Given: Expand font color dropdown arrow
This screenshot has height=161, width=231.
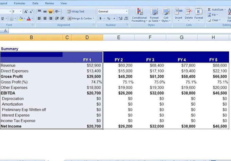Looking at the screenshot, I should (x=32, y=18).
